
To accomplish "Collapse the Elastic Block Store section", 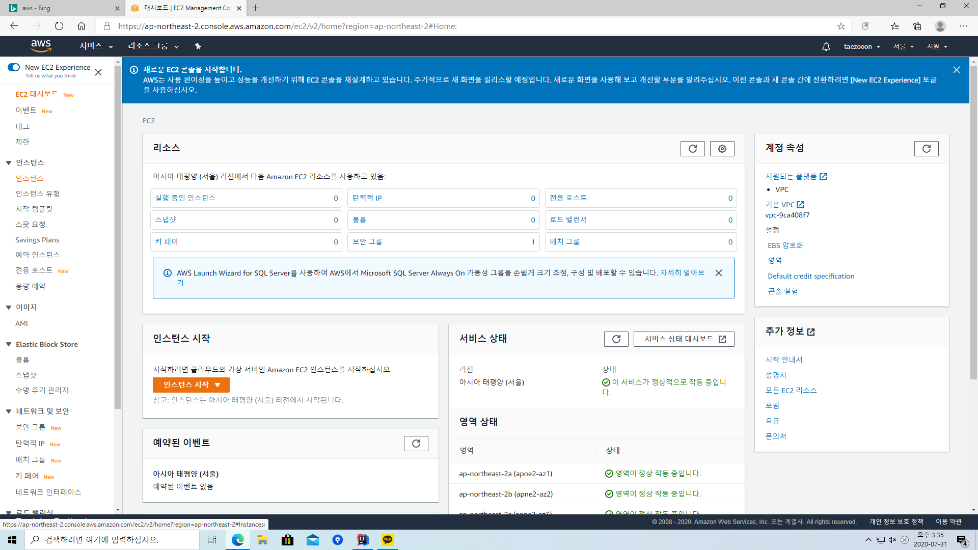I will tap(9, 345).
